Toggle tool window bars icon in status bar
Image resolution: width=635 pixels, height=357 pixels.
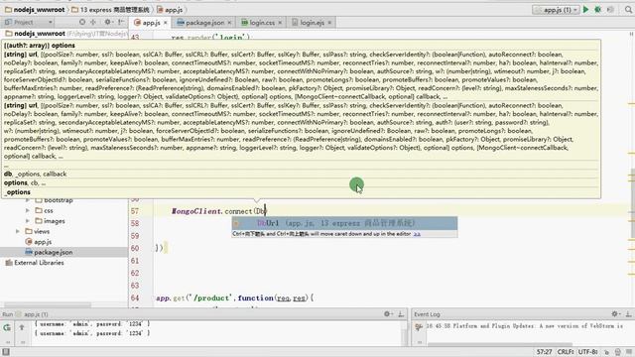click(x=6, y=352)
